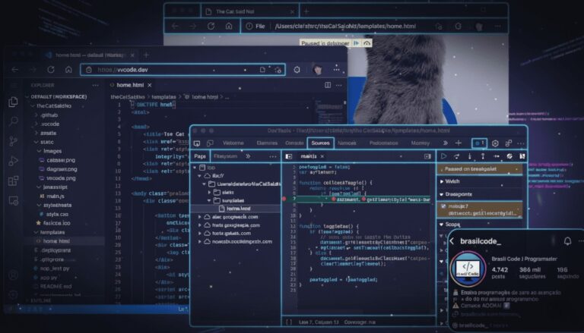Open Source Control view in VS Code
The height and width of the screenshot is (333, 584).
[13, 141]
